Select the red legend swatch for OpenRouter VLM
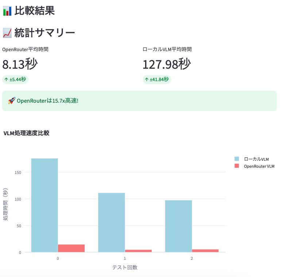 237,166
